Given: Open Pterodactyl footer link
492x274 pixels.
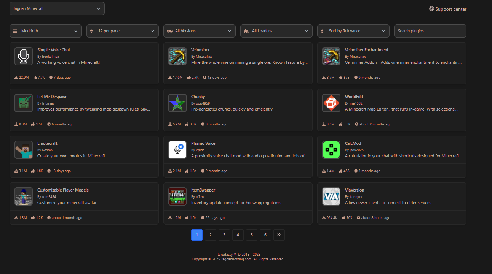Looking at the screenshot, I should (226, 255).
